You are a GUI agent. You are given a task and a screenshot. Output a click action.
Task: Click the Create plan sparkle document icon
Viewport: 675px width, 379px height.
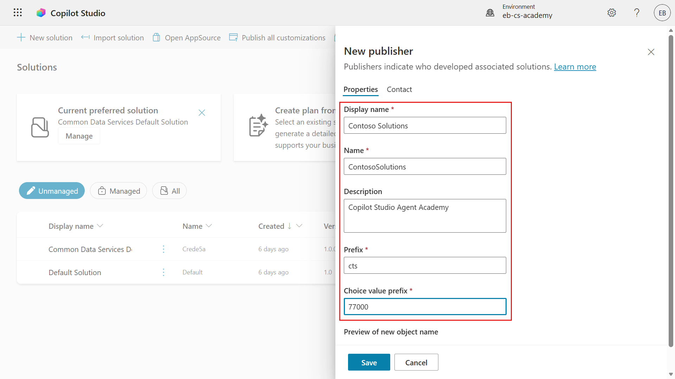[258, 125]
